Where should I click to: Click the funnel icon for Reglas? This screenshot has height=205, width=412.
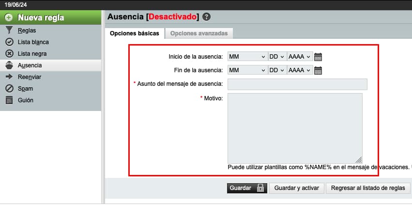(x=9, y=31)
